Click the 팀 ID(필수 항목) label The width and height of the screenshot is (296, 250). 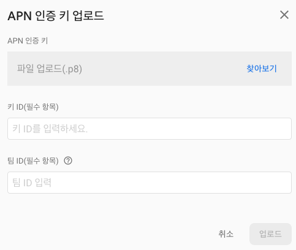click(x=33, y=161)
